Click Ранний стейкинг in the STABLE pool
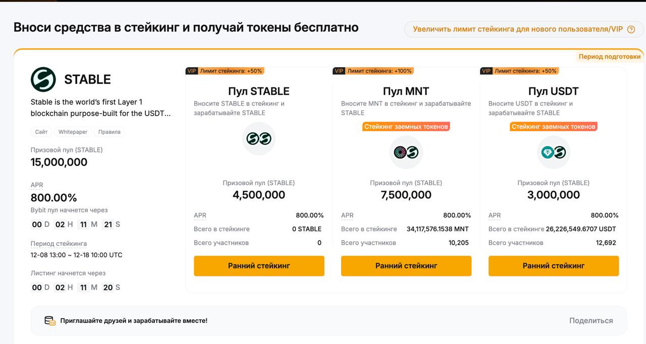This screenshot has width=646, height=344. [x=258, y=265]
